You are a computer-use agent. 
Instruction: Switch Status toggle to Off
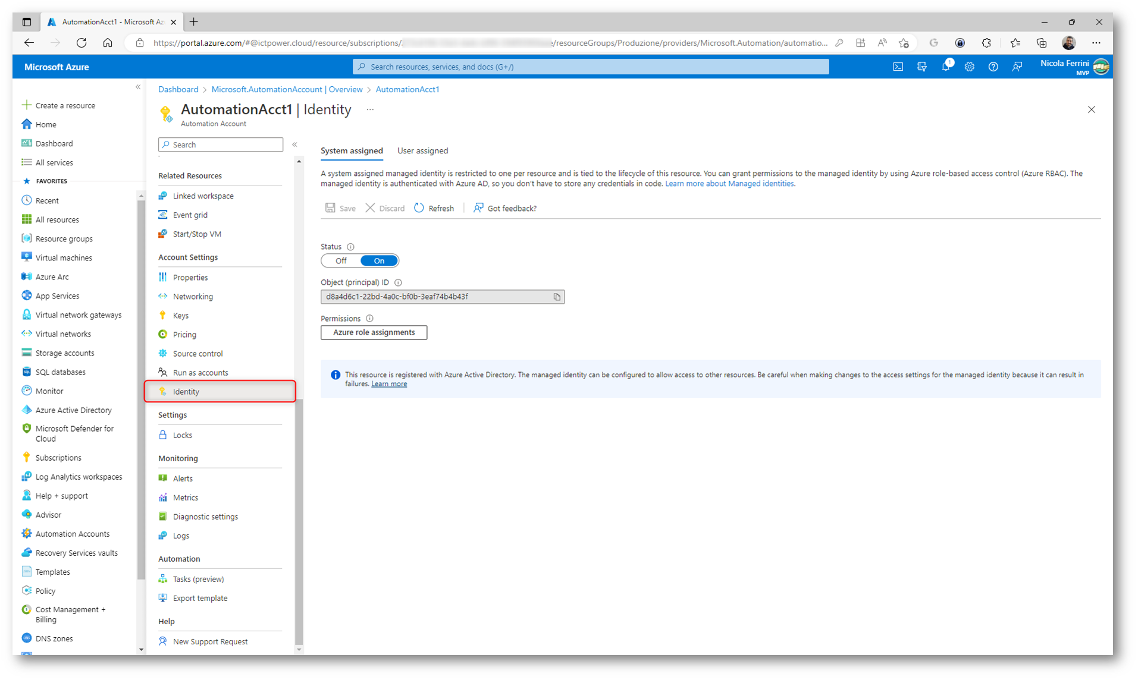[x=341, y=261]
